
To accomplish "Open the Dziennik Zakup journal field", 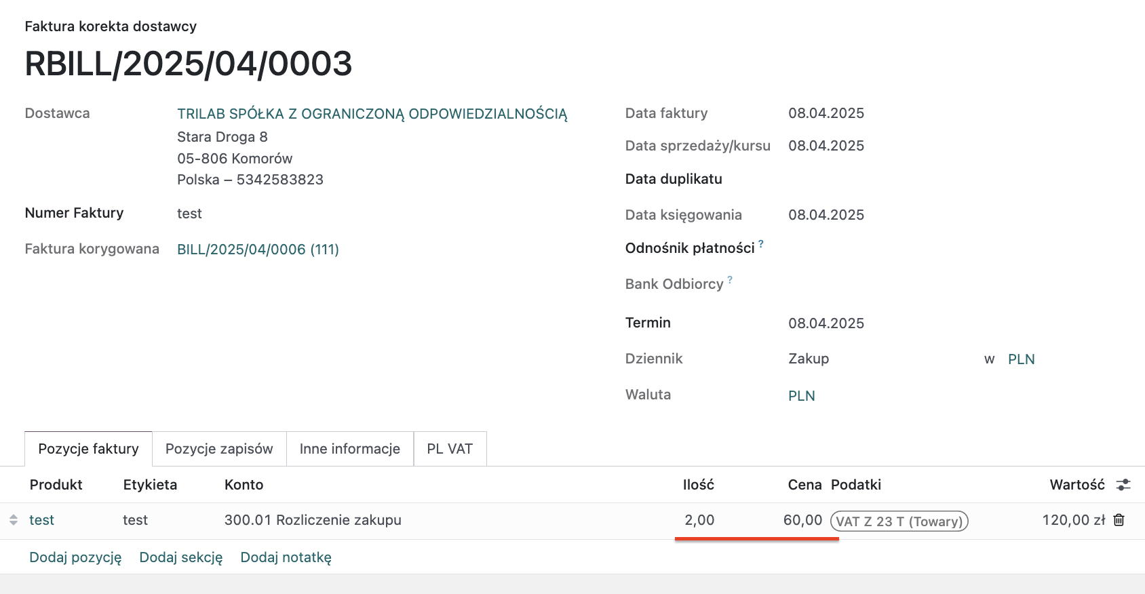I will click(x=809, y=359).
